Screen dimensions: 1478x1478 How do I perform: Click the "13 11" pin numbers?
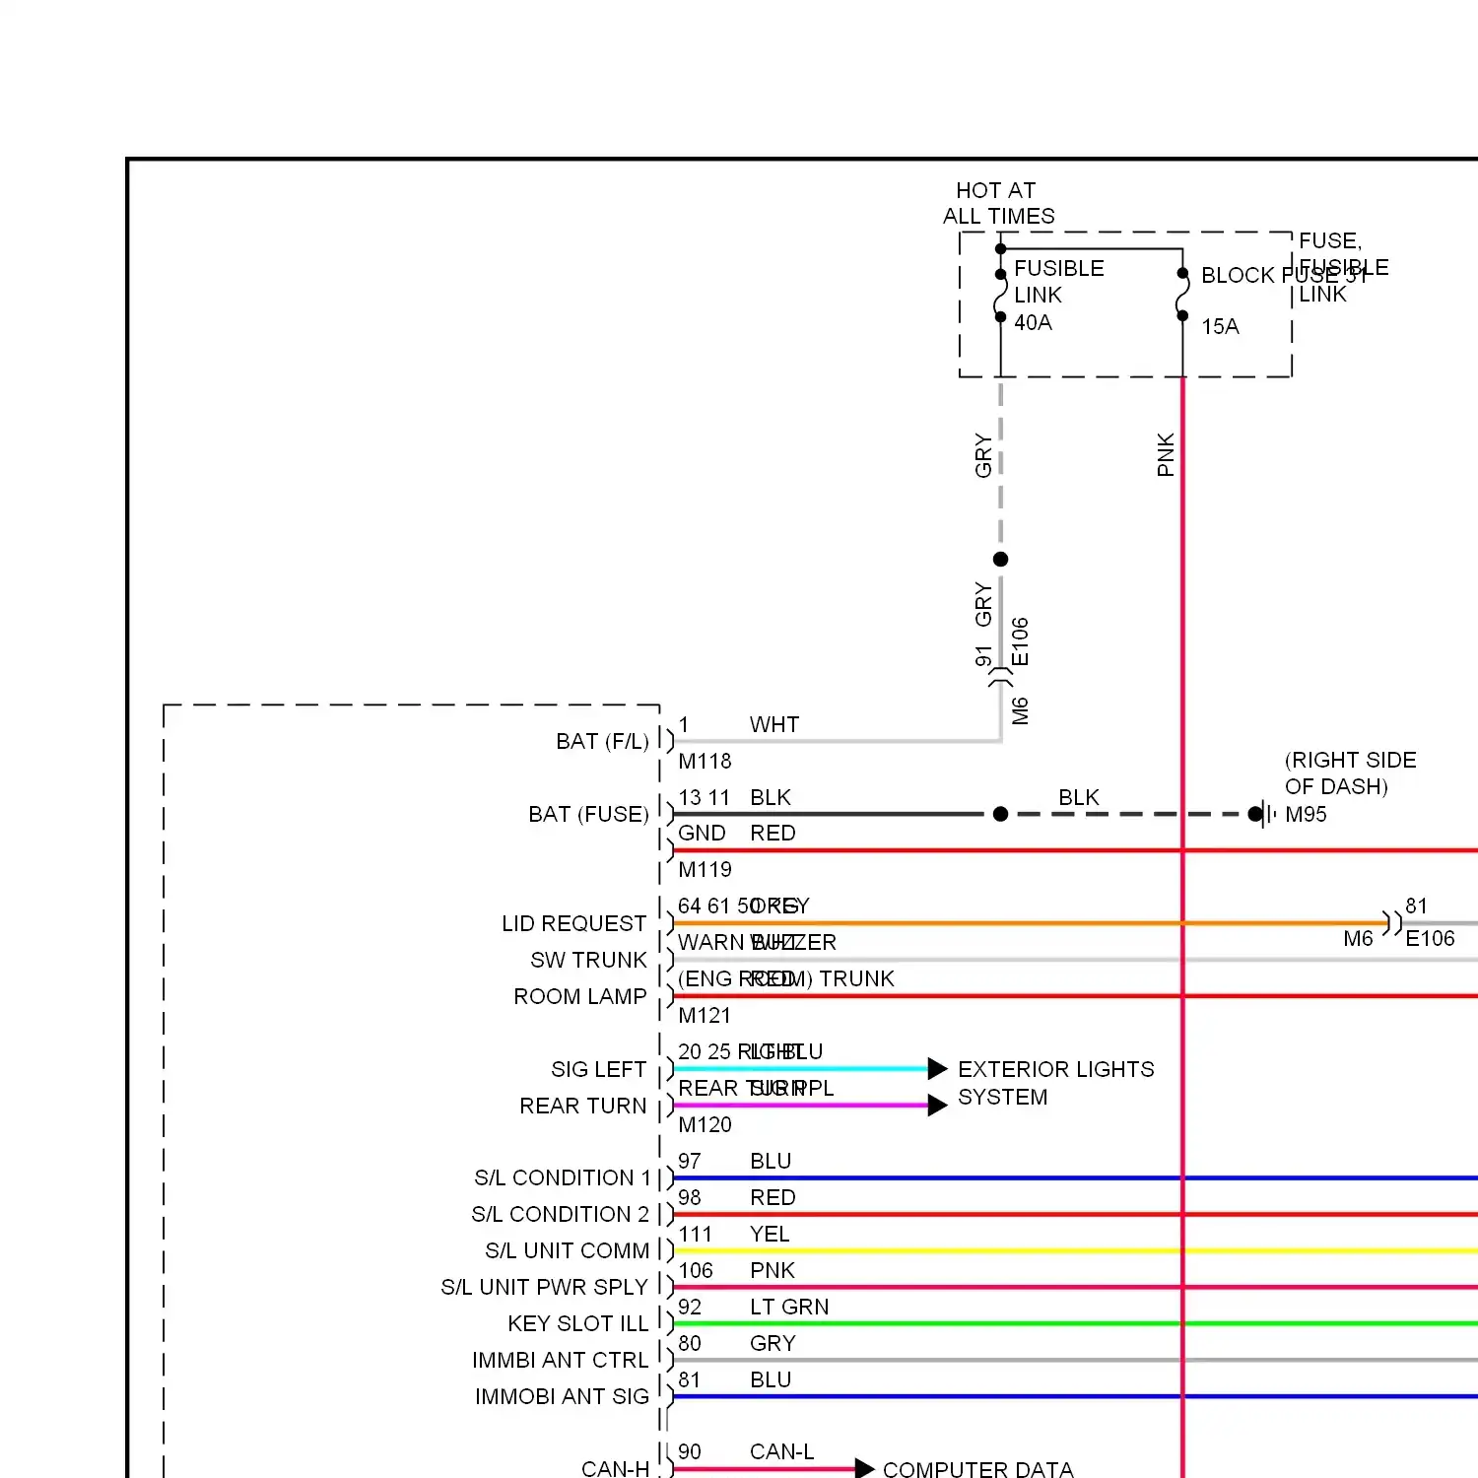(704, 797)
